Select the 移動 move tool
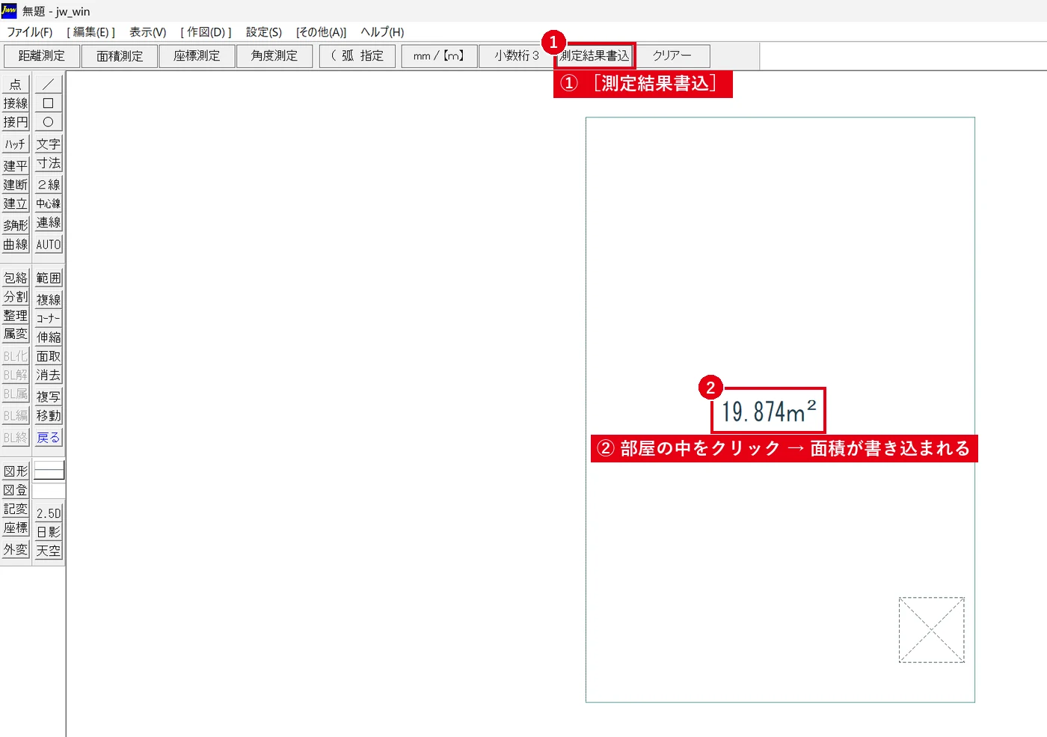1047x737 pixels. 49,415
